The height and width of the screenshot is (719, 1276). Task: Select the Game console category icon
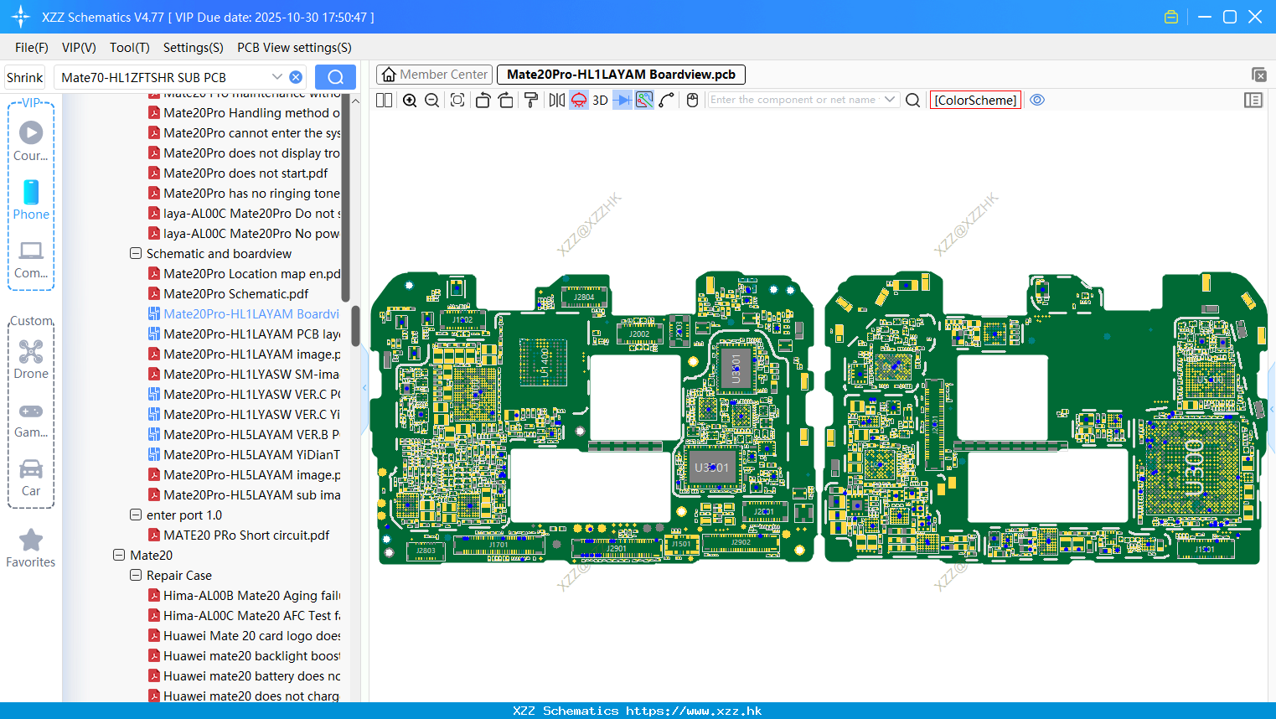(31, 411)
